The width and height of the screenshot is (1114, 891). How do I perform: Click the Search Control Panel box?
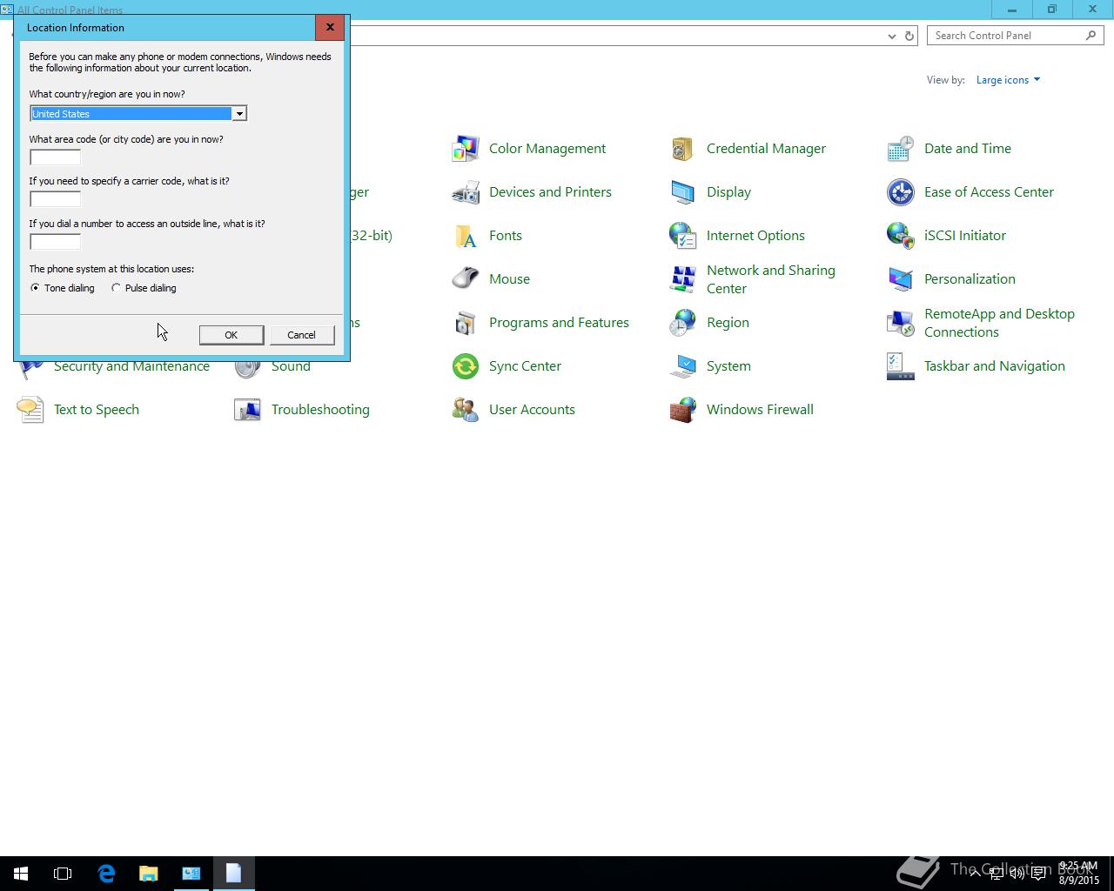click(x=1015, y=36)
